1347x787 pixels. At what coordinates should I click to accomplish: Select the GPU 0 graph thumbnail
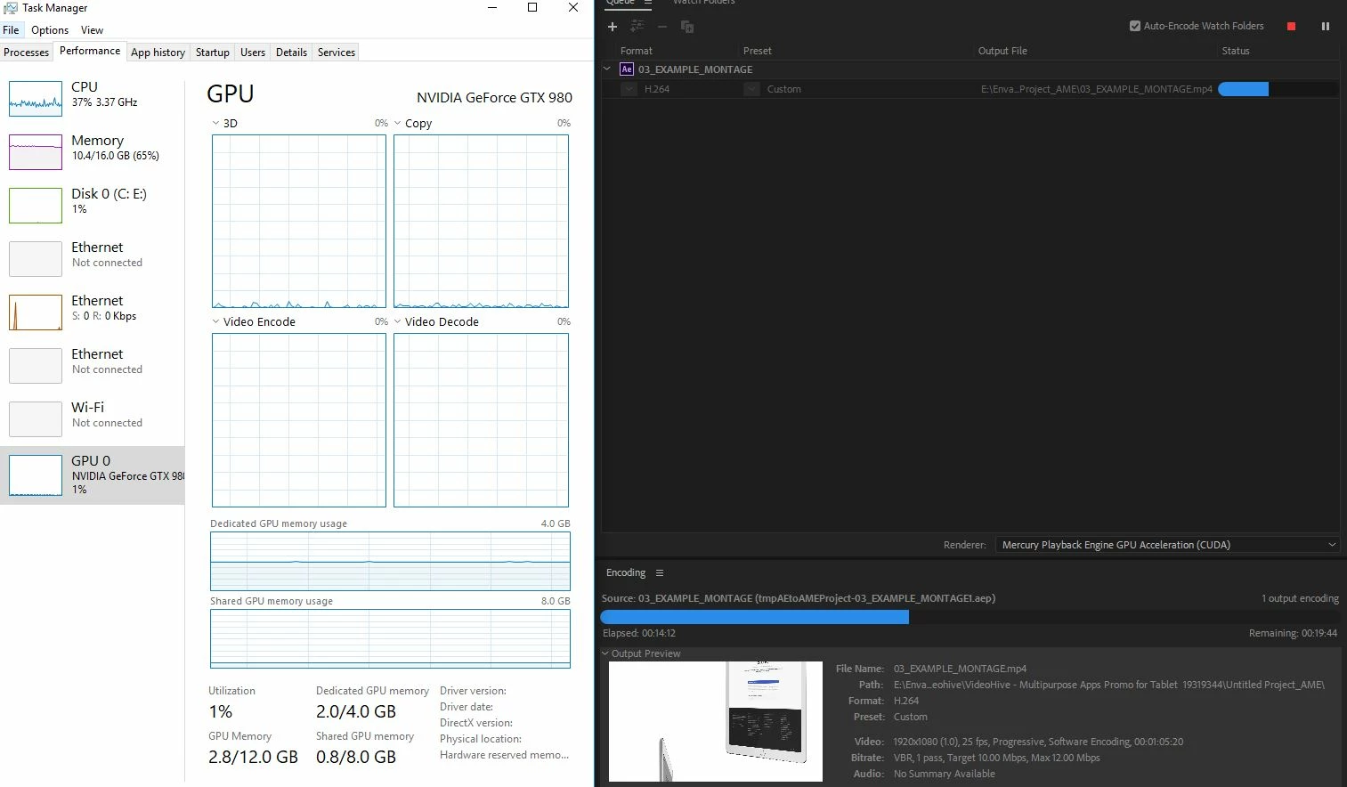pyautogui.click(x=36, y=475)
